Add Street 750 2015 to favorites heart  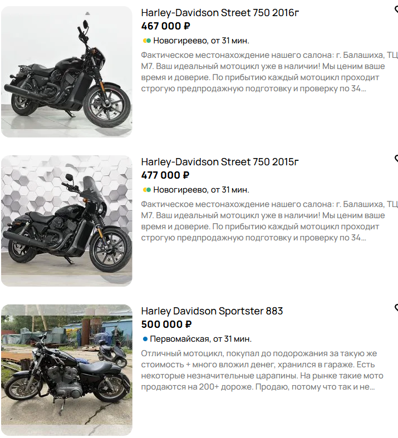point(396,159)
